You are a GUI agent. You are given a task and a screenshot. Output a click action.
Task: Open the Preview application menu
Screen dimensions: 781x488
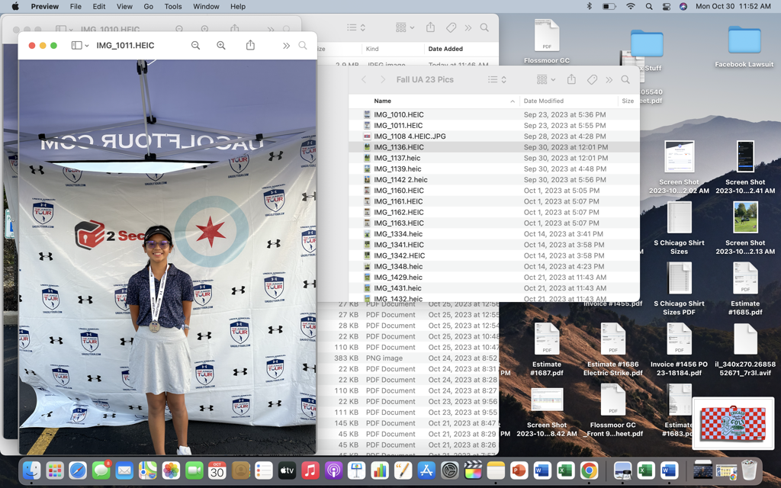pos(45,6)
